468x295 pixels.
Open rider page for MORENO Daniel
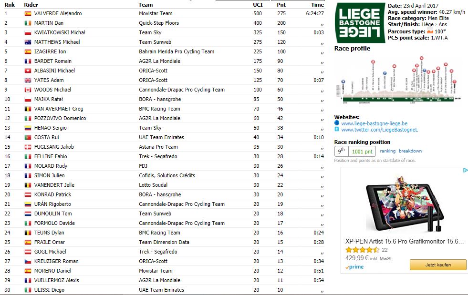pos(52,271)
